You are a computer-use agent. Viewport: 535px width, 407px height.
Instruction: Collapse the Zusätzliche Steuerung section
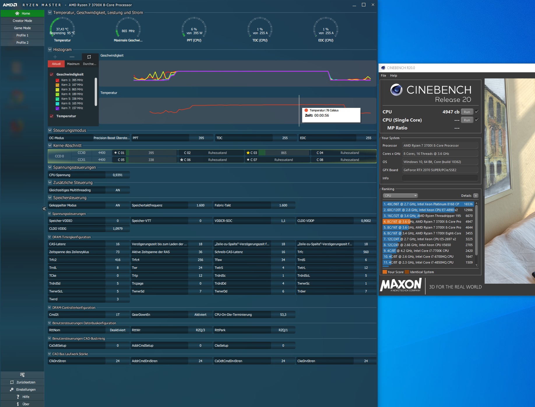(50, 183)
